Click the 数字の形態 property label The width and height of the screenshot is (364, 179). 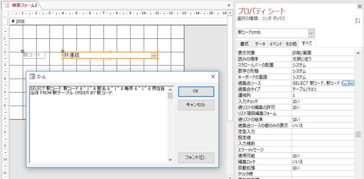point(248,71)
